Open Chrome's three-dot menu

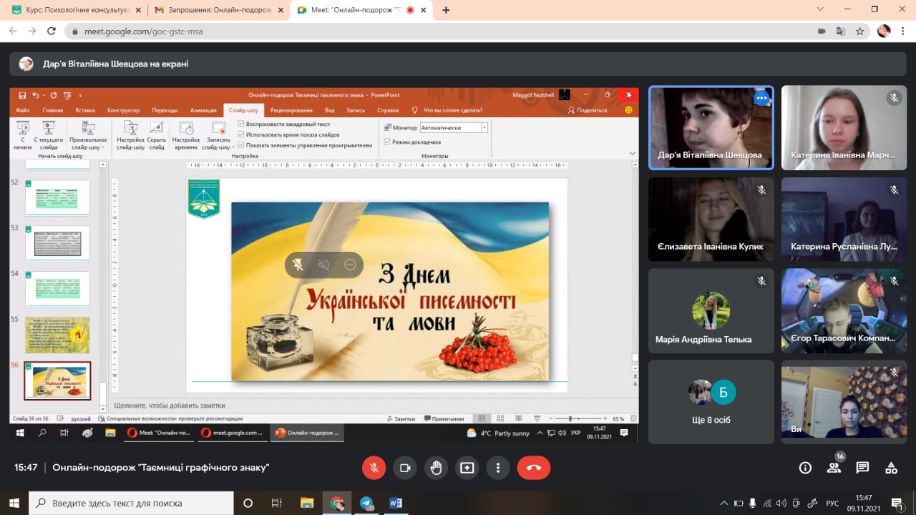[902, 31]
